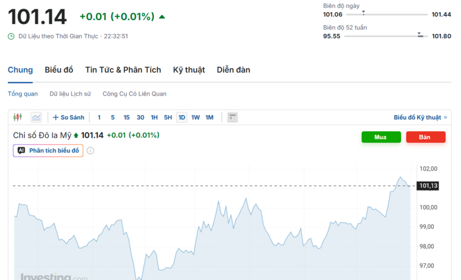Screen dimensions: 461x280
Task: Click the 102,00 axis label
Action: 428,169
